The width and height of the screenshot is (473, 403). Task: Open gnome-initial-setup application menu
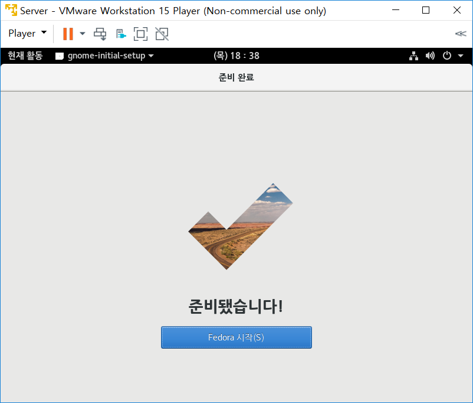(x=104, y=56)
